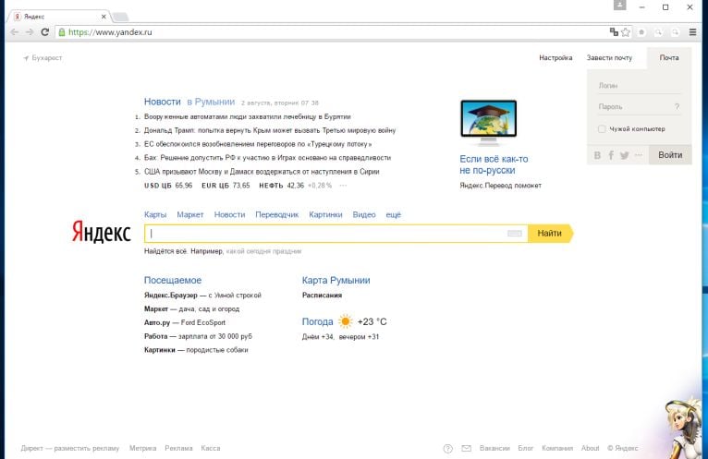Click the EUR ЦБ 73,65 rate
Screen dimensions: 708x459
click(x=226, y=186)
